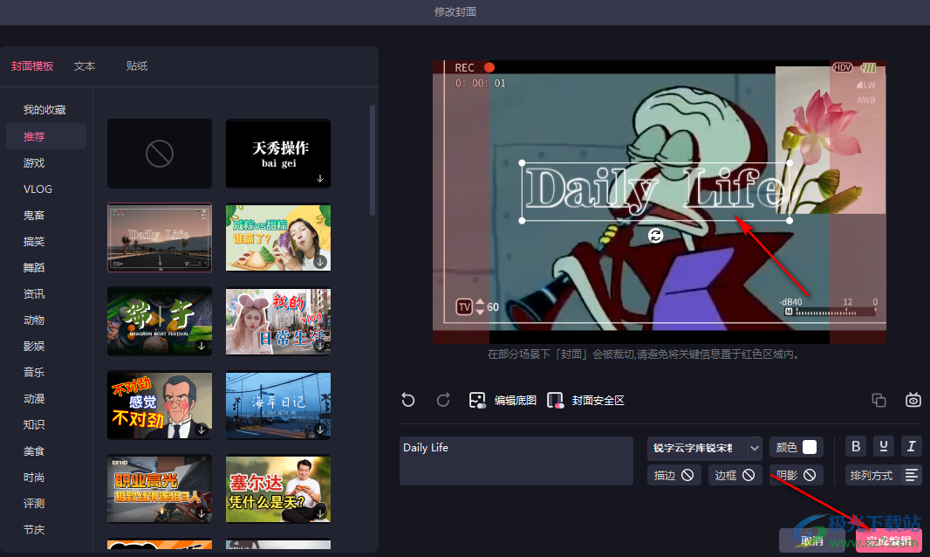930x557 pixels.
Task: Pick the 海岸日记 template thumbnail
Action: tap(278, 405)
